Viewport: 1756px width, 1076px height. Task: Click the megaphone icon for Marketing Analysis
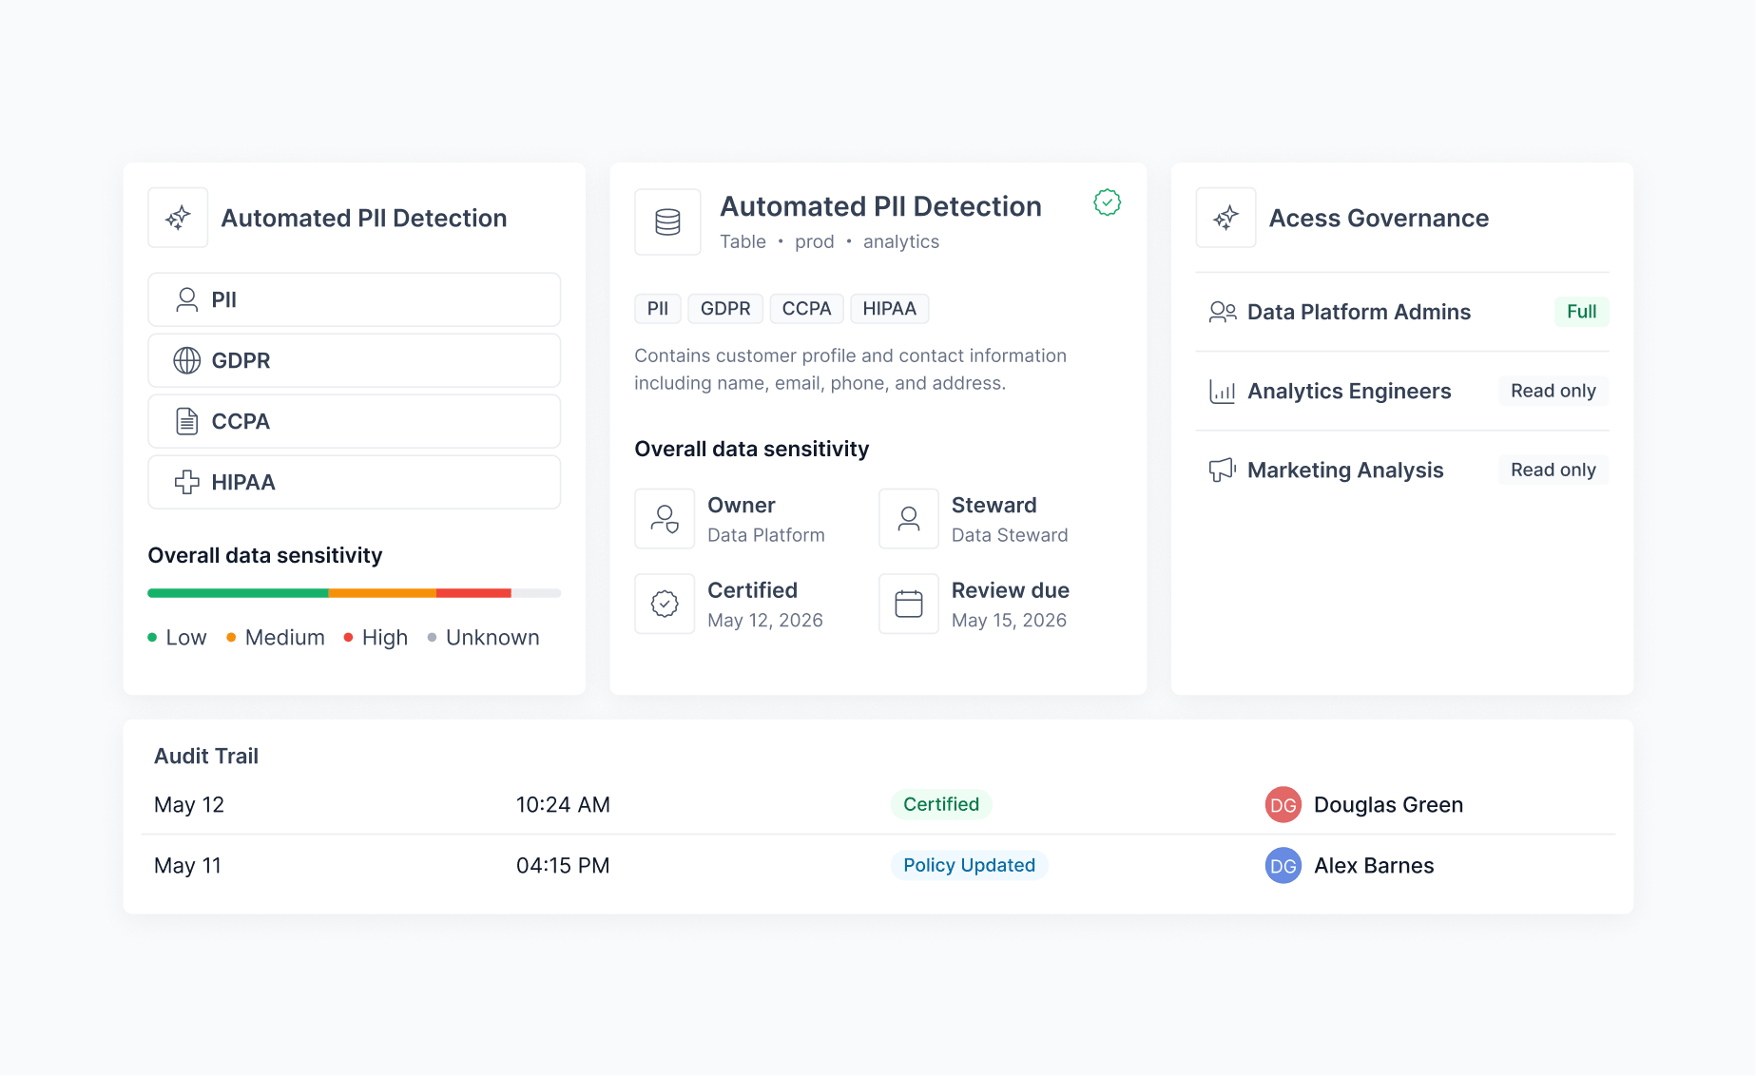[x=1222, y=470]
